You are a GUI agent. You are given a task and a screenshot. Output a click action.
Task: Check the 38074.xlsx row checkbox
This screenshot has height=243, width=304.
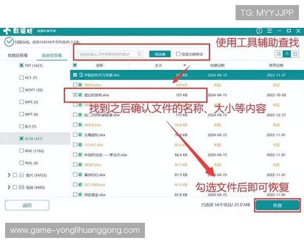(x=75, y=85)
